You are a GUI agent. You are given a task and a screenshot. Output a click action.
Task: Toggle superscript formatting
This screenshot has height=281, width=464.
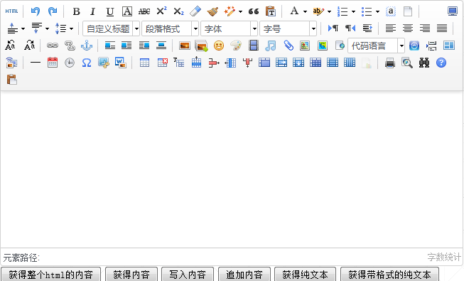tap(161, 11)
